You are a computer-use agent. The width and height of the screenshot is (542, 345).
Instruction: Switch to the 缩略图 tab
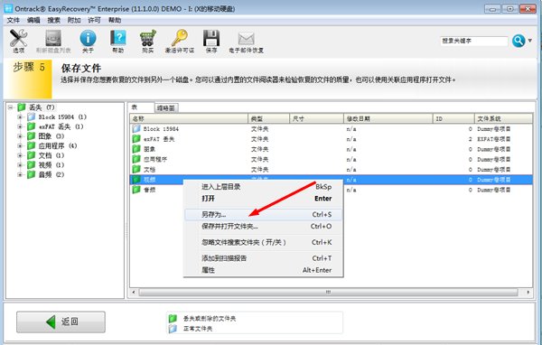coord(166,108)
